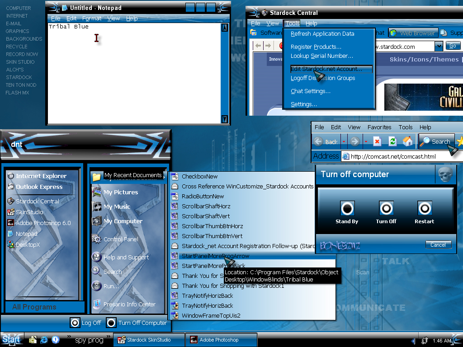
Task: Open Internet Explorer from quick launch tray
Action: 44,340
